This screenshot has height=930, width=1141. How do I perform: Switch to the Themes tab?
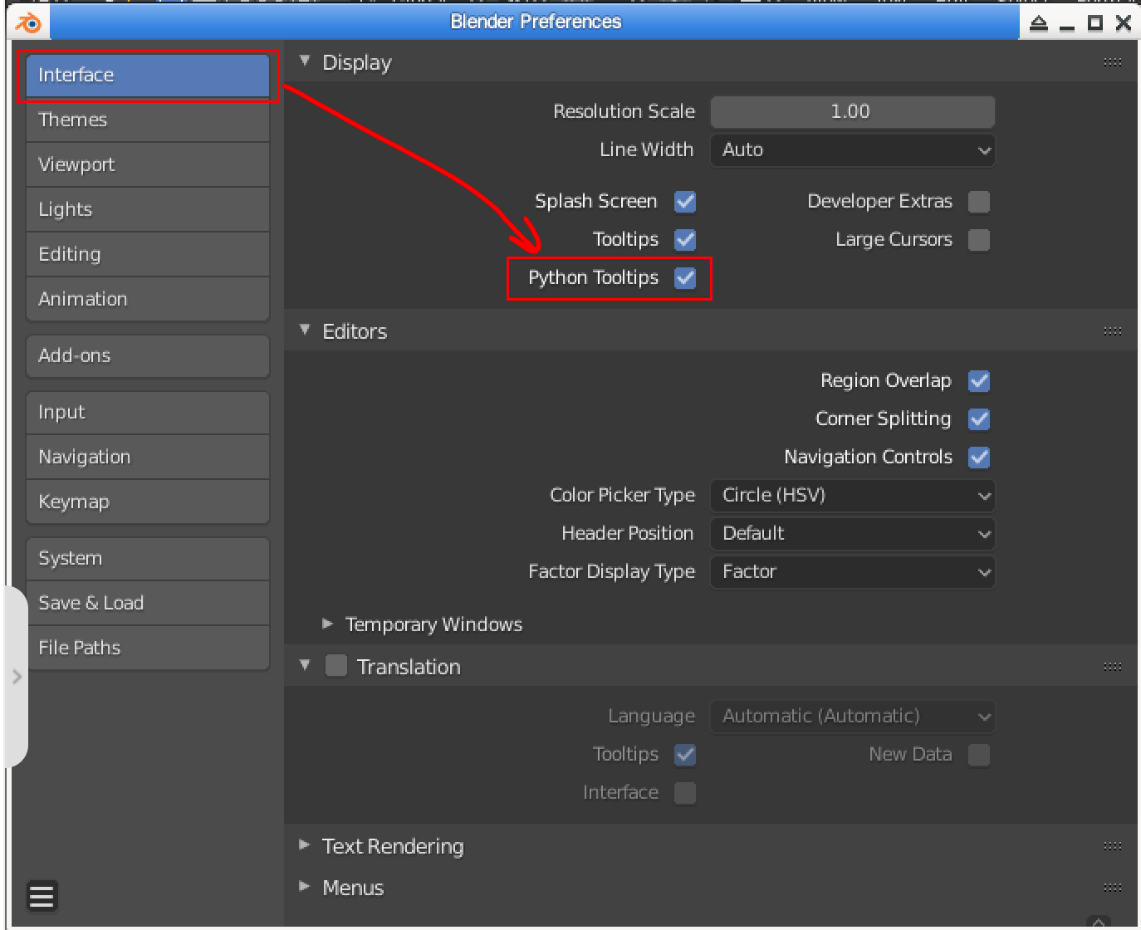click(148, 120)
